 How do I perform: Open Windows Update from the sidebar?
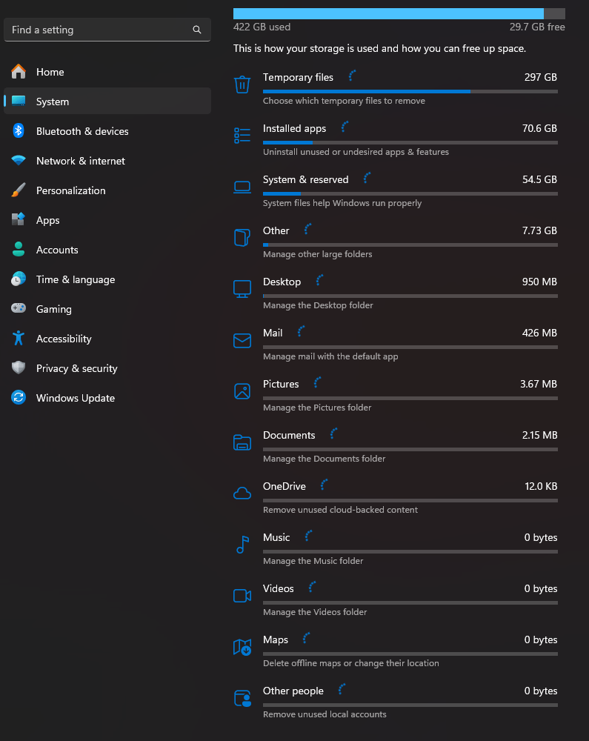coord(75,398)
